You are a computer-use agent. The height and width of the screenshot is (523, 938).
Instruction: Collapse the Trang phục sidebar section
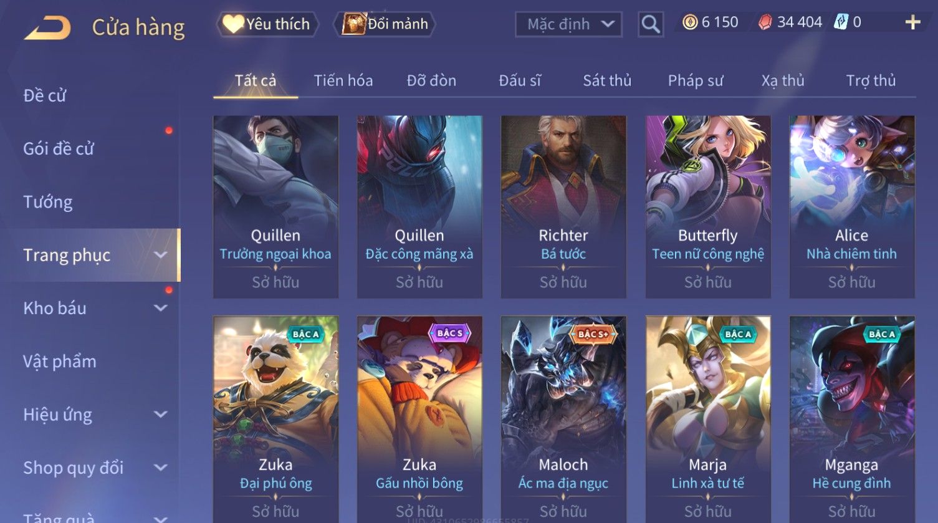(x=160, y=255)
